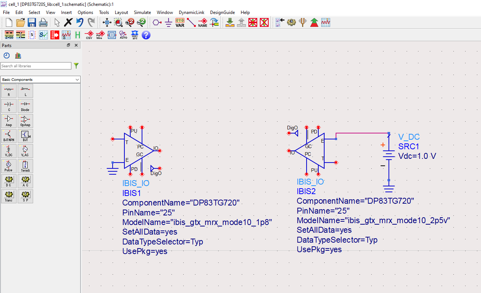Click ModelName="ibis_gtx_mrx_mode10_2p5v" text of IBIS2

pyautogui.click(x=374, y=220)
